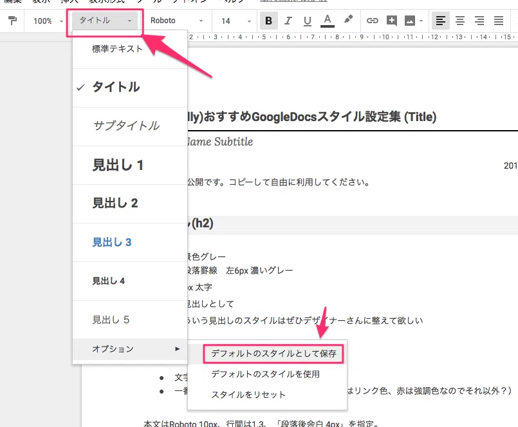Select justify alignment

tap(499, 21)
